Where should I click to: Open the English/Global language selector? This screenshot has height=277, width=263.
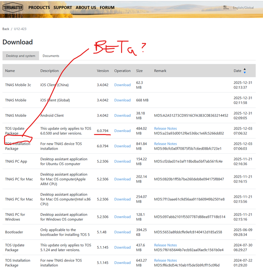[243, 8]
